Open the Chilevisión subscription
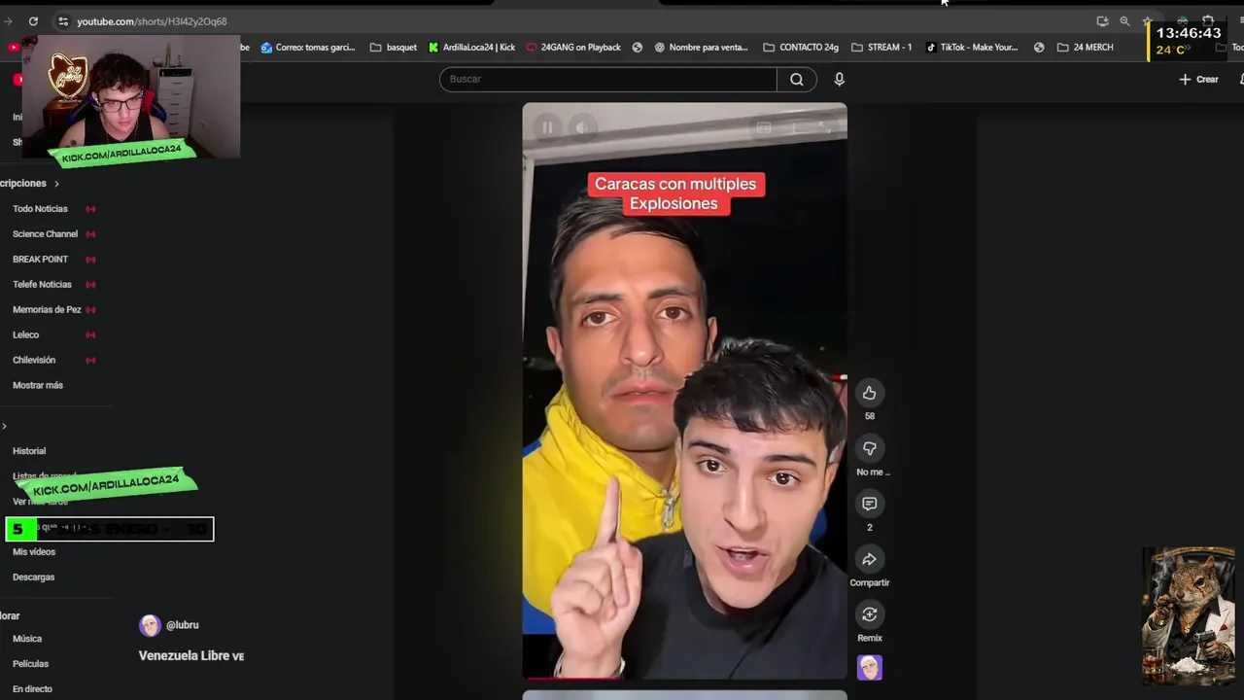The image size is (1244, 700). coord(34,361)
